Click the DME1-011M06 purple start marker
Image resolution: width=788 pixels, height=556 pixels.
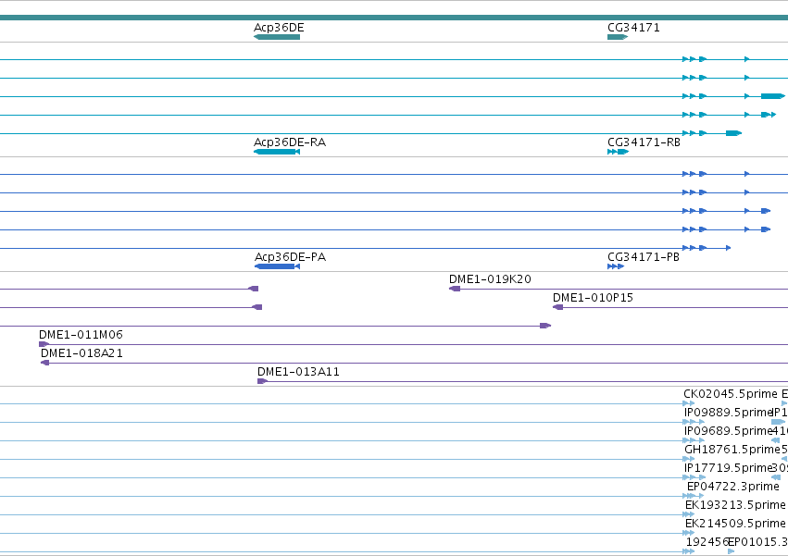pos(44,344)
